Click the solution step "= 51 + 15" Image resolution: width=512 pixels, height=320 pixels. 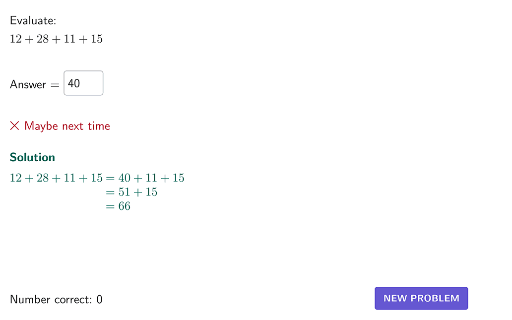click(x=131, y=192)
